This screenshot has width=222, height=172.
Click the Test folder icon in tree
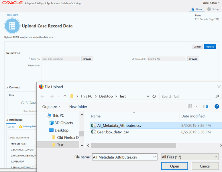[x=54, y=145]
